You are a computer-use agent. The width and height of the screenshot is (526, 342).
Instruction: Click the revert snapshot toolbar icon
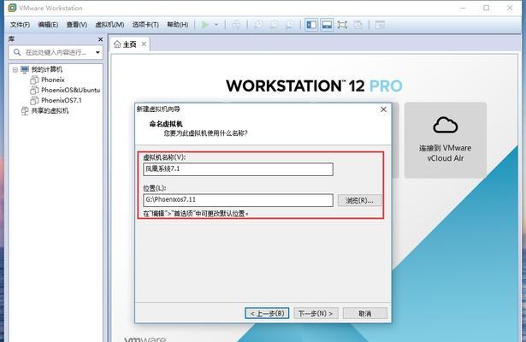pyautogui.click(x=274, y=25)
